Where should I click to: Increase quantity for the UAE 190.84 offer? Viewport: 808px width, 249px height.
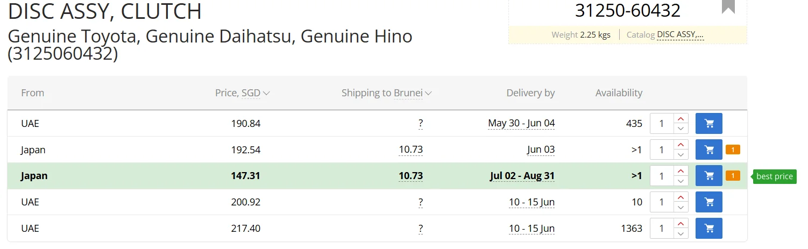coord(681,118)
